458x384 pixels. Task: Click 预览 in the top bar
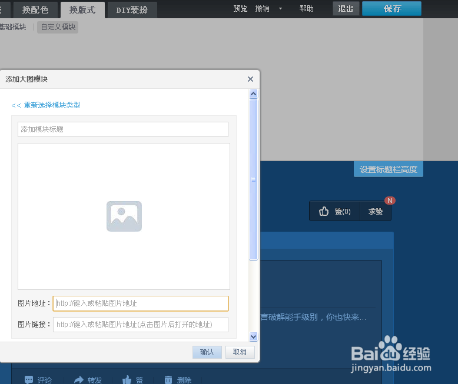(x=240, y=9)
